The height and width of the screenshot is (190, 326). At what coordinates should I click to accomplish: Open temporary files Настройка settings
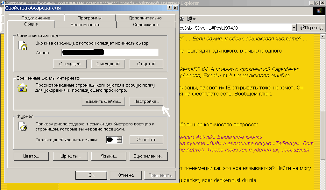tap(146, 101)
